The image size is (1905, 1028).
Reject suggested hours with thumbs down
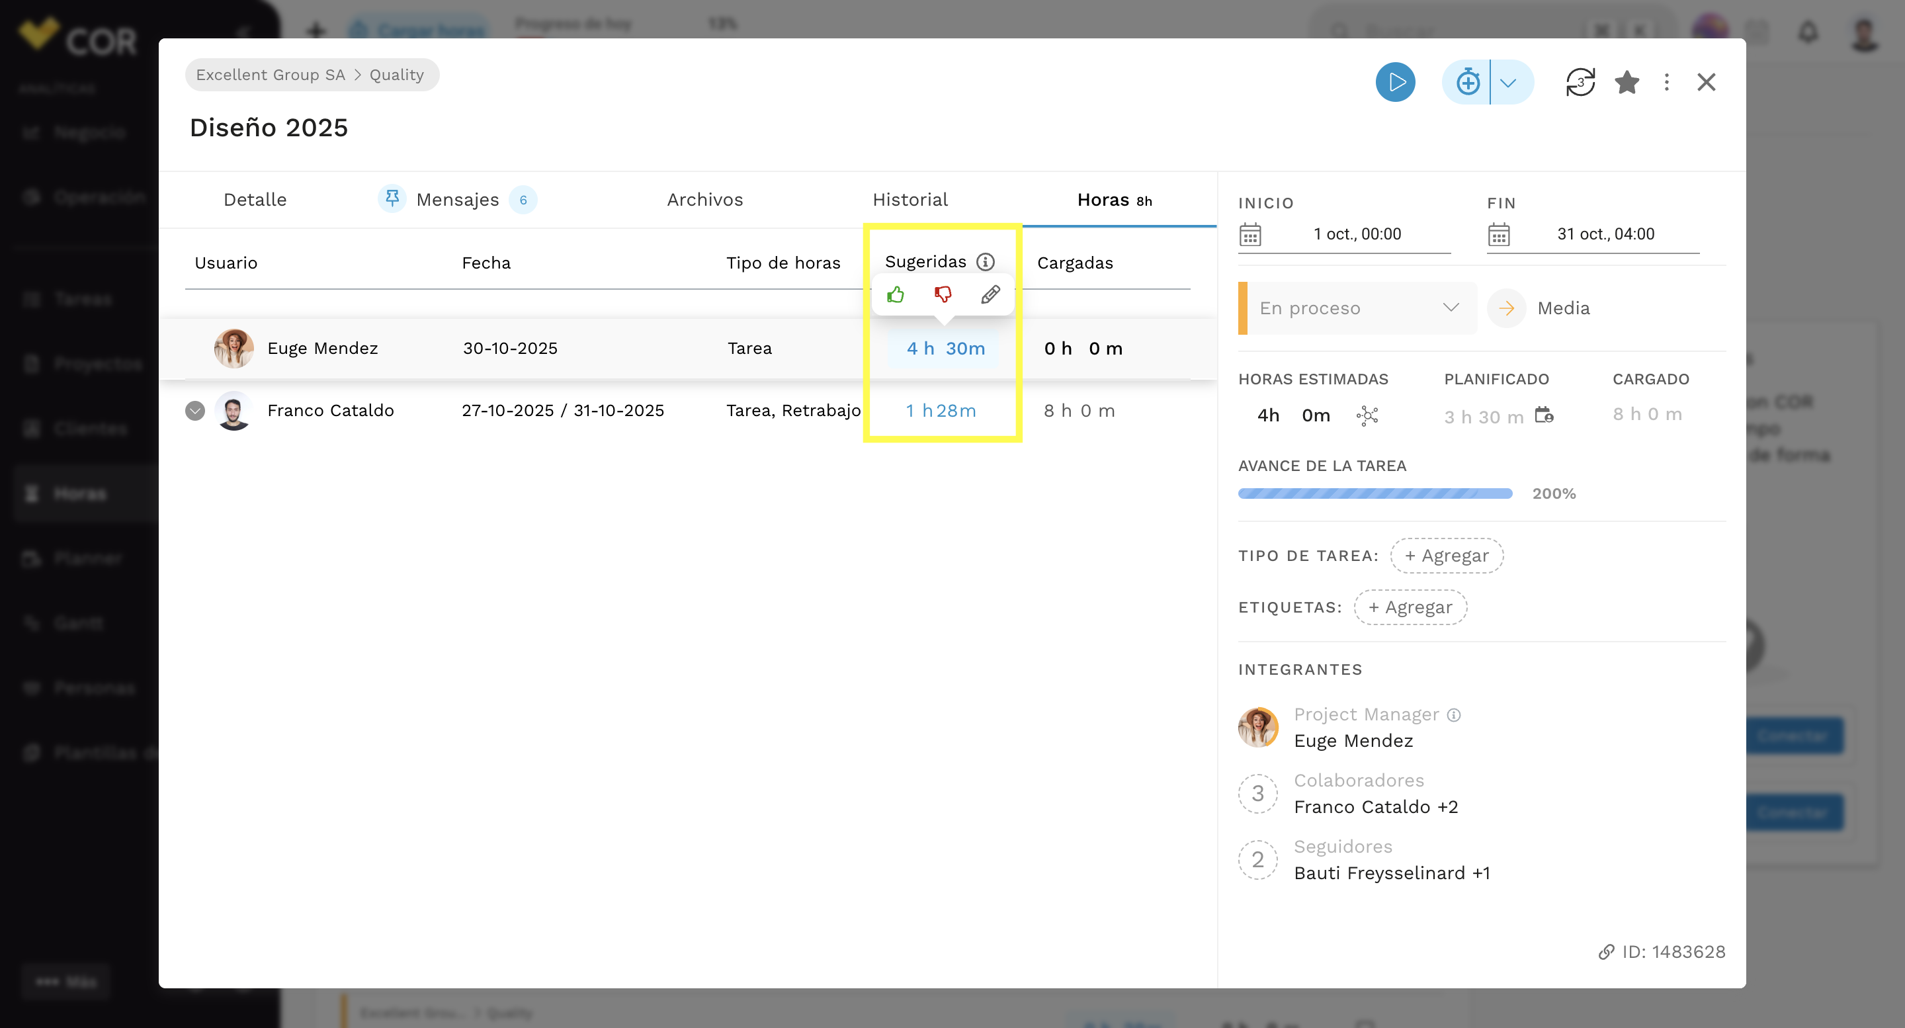pyautogui.click(x=942, y=295)
